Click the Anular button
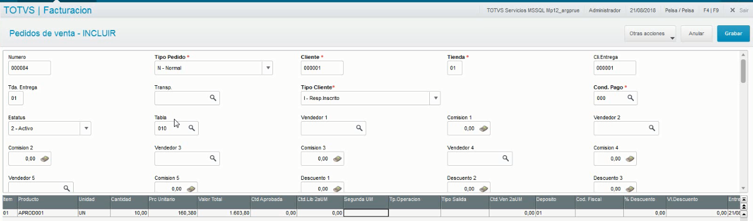The height and width of the screenshot is (221, 753). [x=696, y=34]
